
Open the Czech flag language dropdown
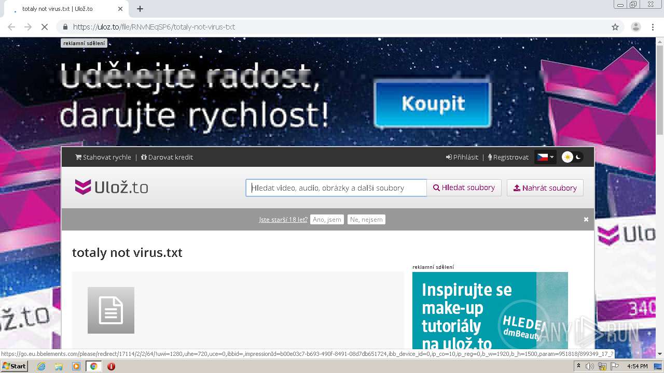(x=545, y=157)
